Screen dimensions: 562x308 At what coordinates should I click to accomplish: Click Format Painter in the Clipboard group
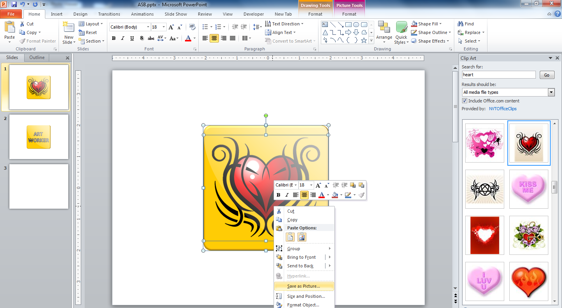(x=37, y=41)
